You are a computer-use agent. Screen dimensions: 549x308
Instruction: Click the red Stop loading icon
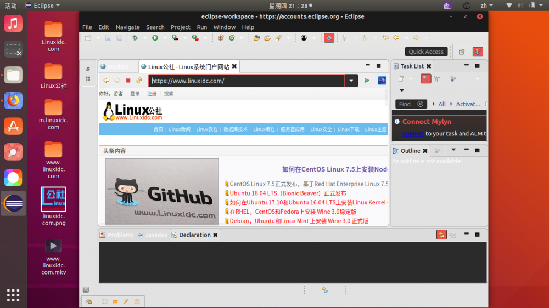pos(128,81)
